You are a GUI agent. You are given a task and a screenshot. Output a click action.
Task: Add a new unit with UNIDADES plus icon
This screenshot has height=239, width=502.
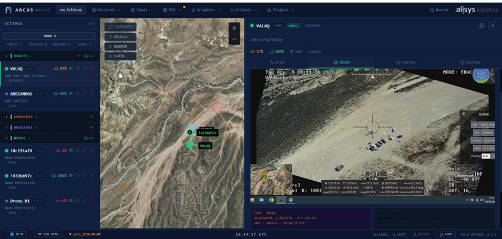pyautogui.click(x=91, y=127)
